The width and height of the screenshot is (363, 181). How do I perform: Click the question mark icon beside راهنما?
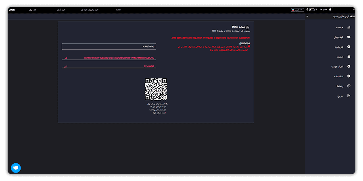[x=348, y=86]
